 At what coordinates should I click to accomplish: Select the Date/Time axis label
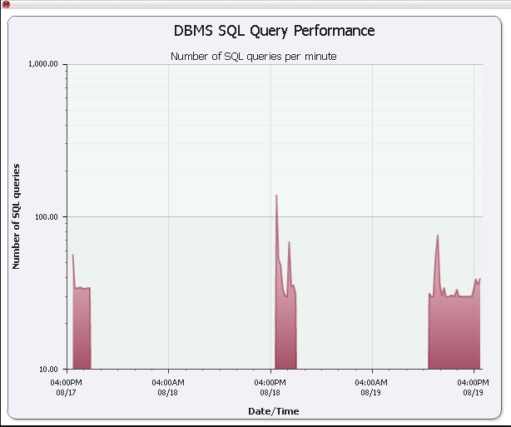(273, 411)
